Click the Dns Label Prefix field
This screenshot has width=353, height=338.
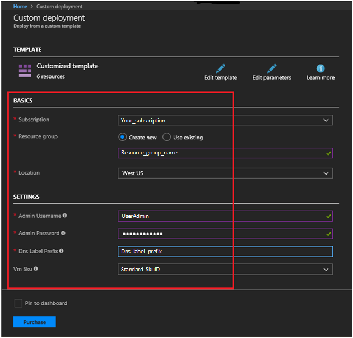tap(225, 252)
